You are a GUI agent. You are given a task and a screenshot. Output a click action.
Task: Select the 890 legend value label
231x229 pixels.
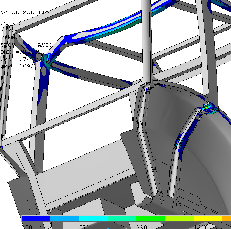click(x=142, y=227)
